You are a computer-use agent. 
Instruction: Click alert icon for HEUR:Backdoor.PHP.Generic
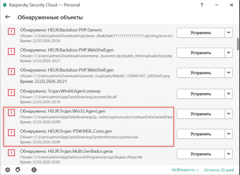(11, 32)
